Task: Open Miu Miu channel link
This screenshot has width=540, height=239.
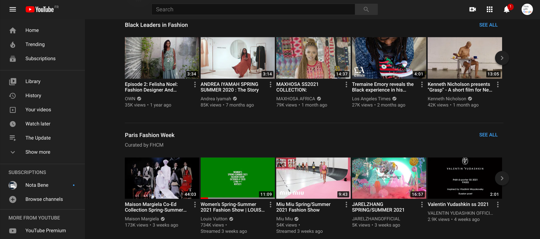Action: click(284, 219)
